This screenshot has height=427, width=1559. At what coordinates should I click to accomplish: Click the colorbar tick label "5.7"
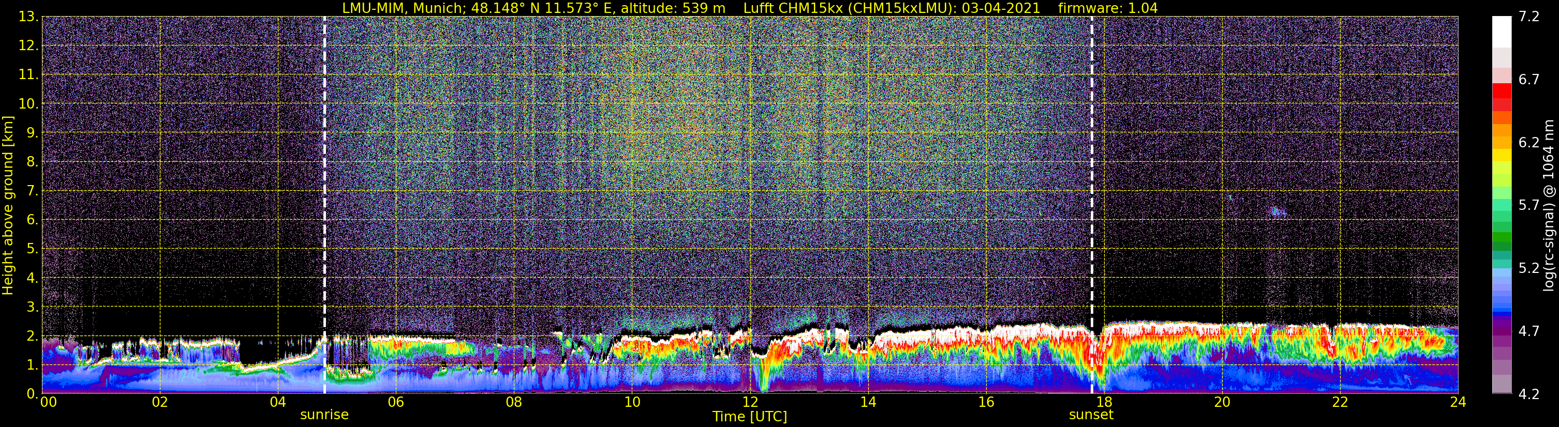(1529, 206)
